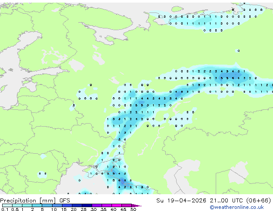Select the legend swatch between 10 and 15
Screen dimensions: 273x211
(57, 205)
